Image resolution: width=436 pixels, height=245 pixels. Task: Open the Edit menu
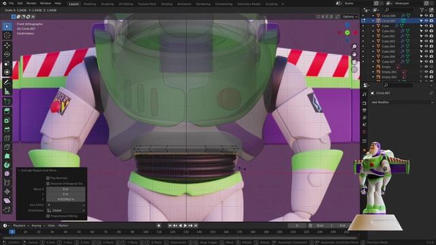point(20,3)
